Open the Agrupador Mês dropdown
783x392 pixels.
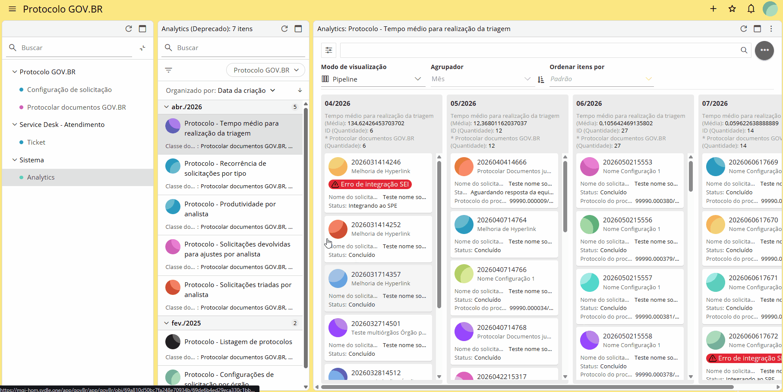point(481,79)
